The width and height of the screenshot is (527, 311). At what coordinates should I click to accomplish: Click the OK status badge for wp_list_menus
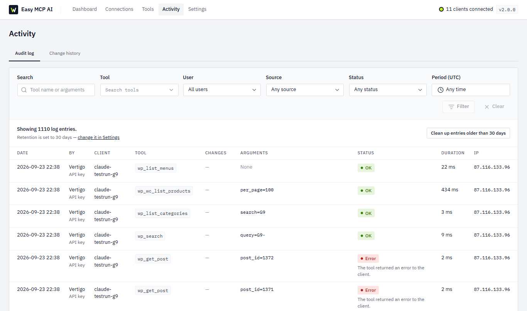tap(366, 168)
